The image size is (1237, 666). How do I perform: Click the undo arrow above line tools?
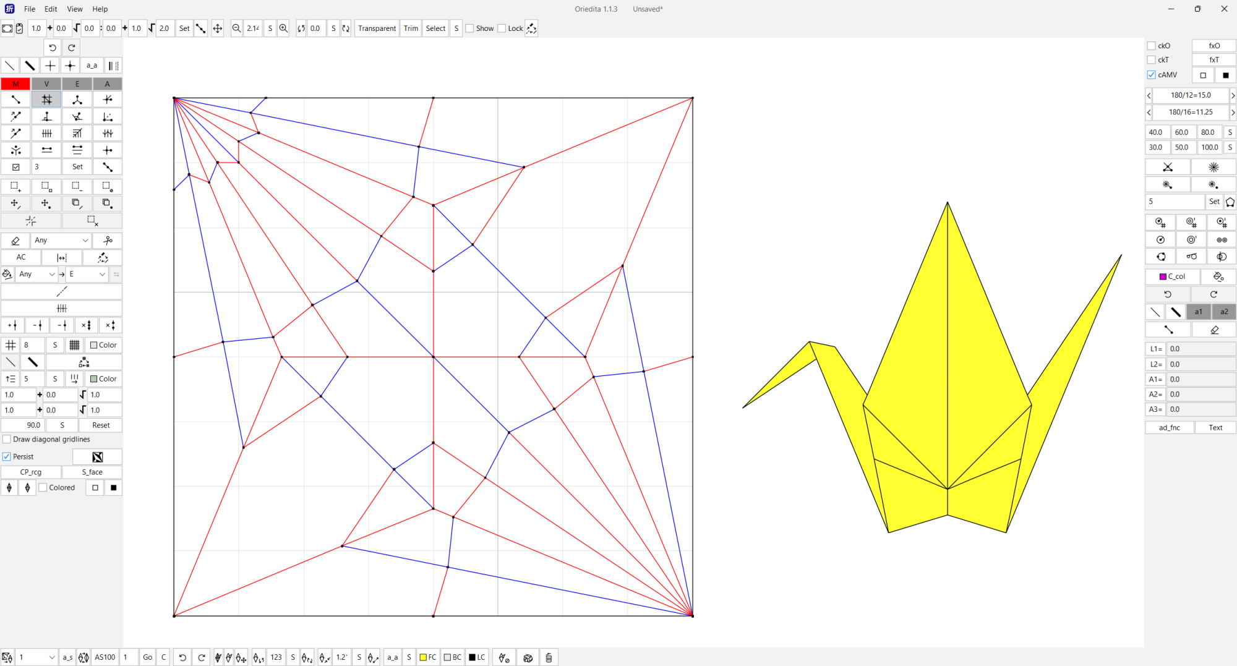tap(53, 48)
